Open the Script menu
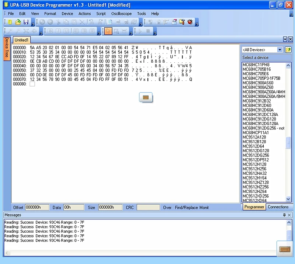 click(101, 14)
